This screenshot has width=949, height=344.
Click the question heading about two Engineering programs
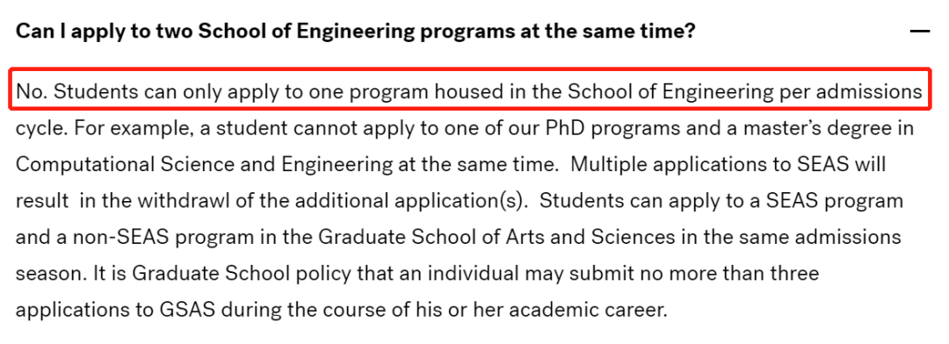click(x=355, y=32)
